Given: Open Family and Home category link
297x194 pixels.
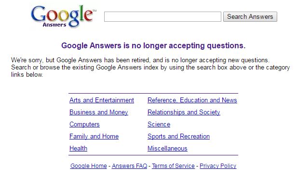Looking at the screenshot, I should (94, 137).
